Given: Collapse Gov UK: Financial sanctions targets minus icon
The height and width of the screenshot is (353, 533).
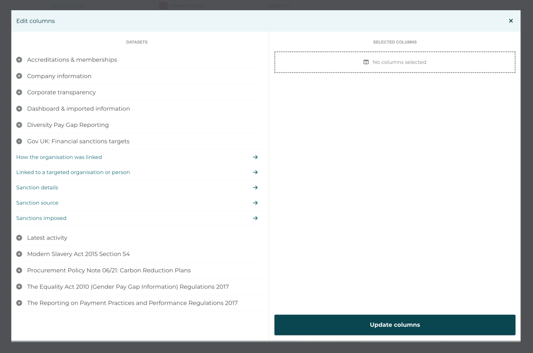Looking at the screenshot, I should tap(19, 141).
